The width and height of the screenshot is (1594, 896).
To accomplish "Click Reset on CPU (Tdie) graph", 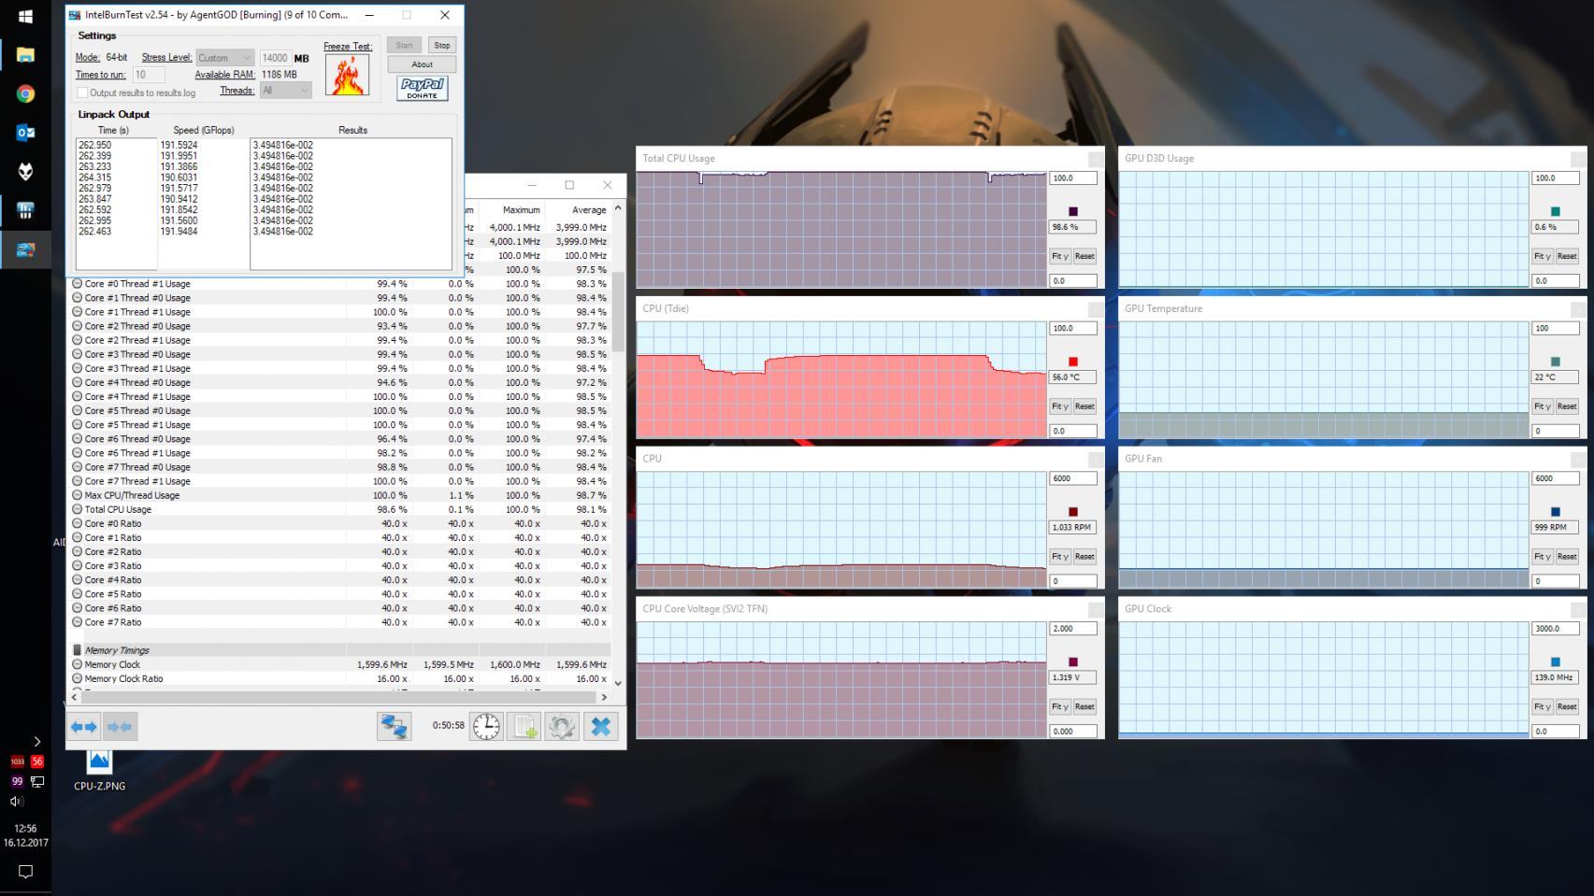I will (x=1084, y=406).
